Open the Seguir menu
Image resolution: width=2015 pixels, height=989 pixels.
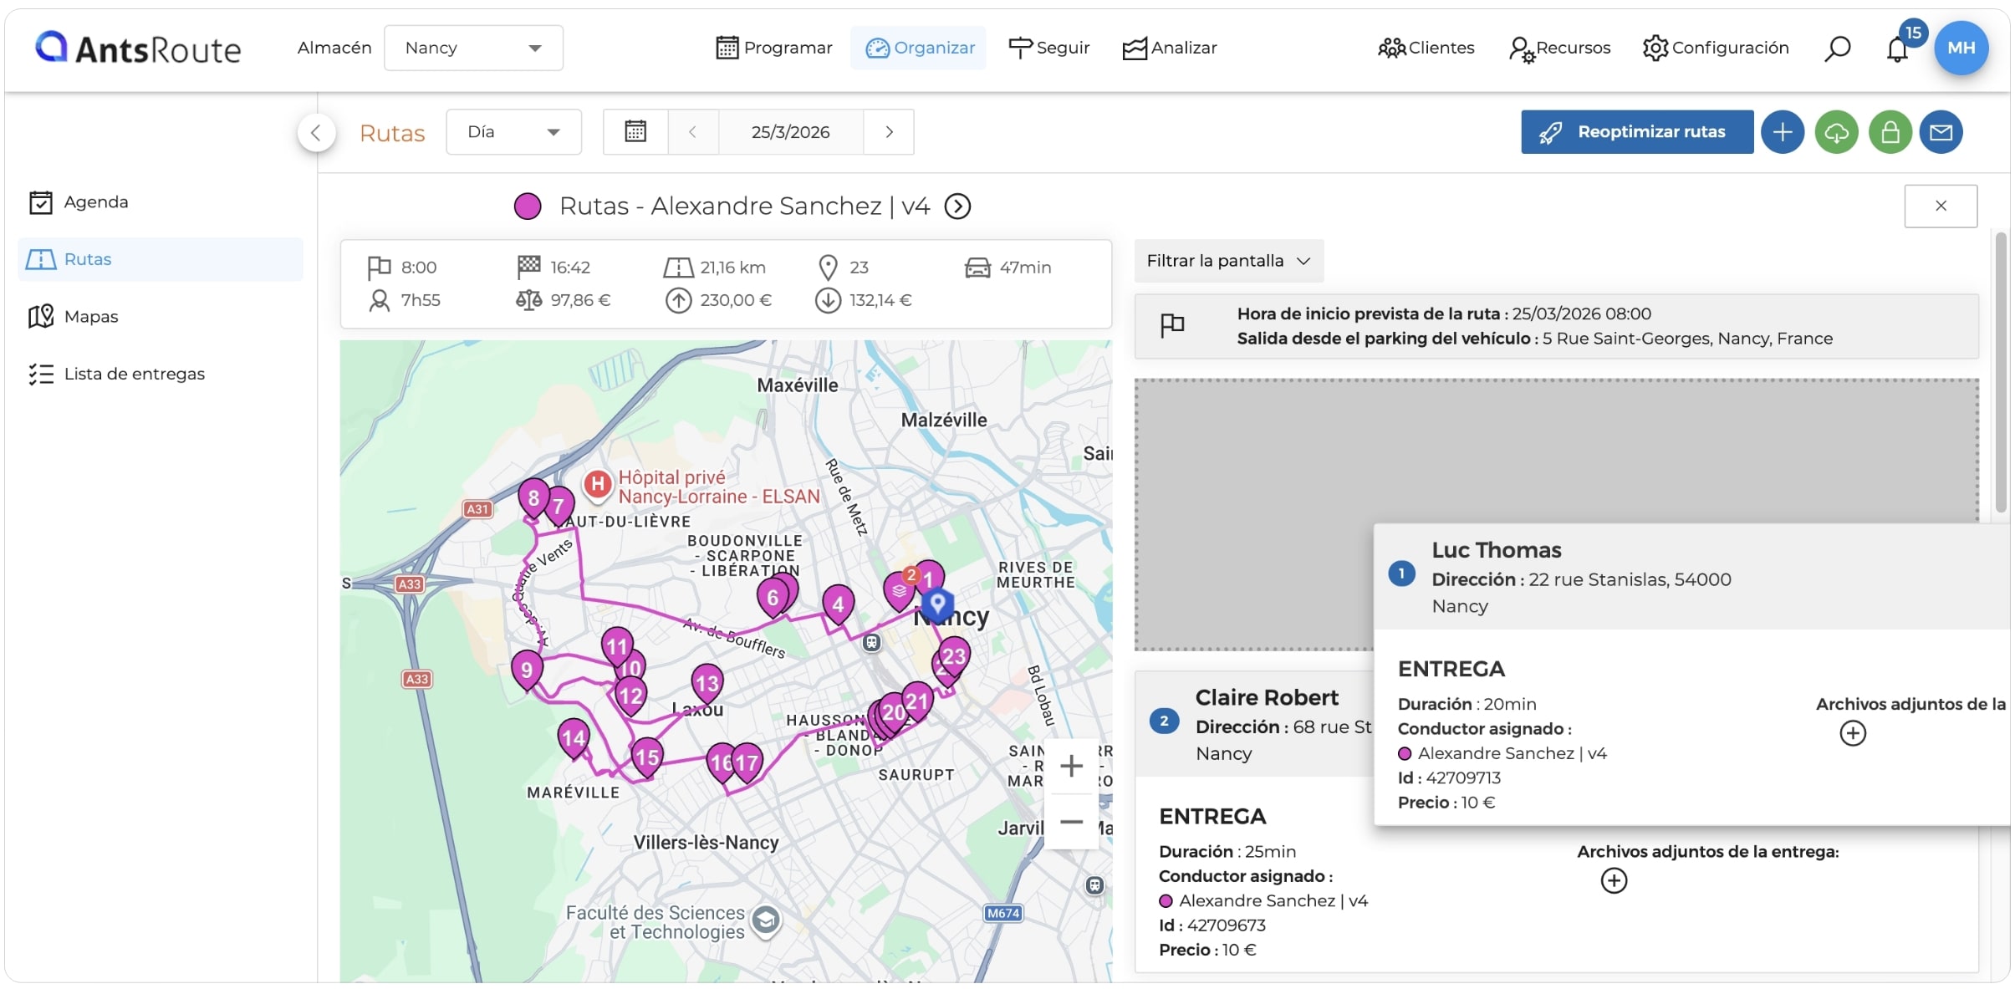pyautogui.click(x=1048, y=48)
